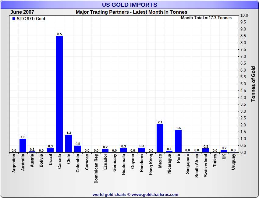259x198 pixels.
Task: Click the UK bar showing 0.2 tonnes
Action: 224,151
